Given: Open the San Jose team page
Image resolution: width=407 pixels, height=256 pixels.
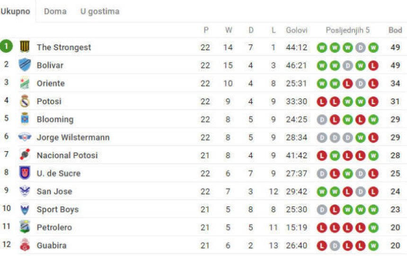Looking at the screenshot, I should coord(54,191).
